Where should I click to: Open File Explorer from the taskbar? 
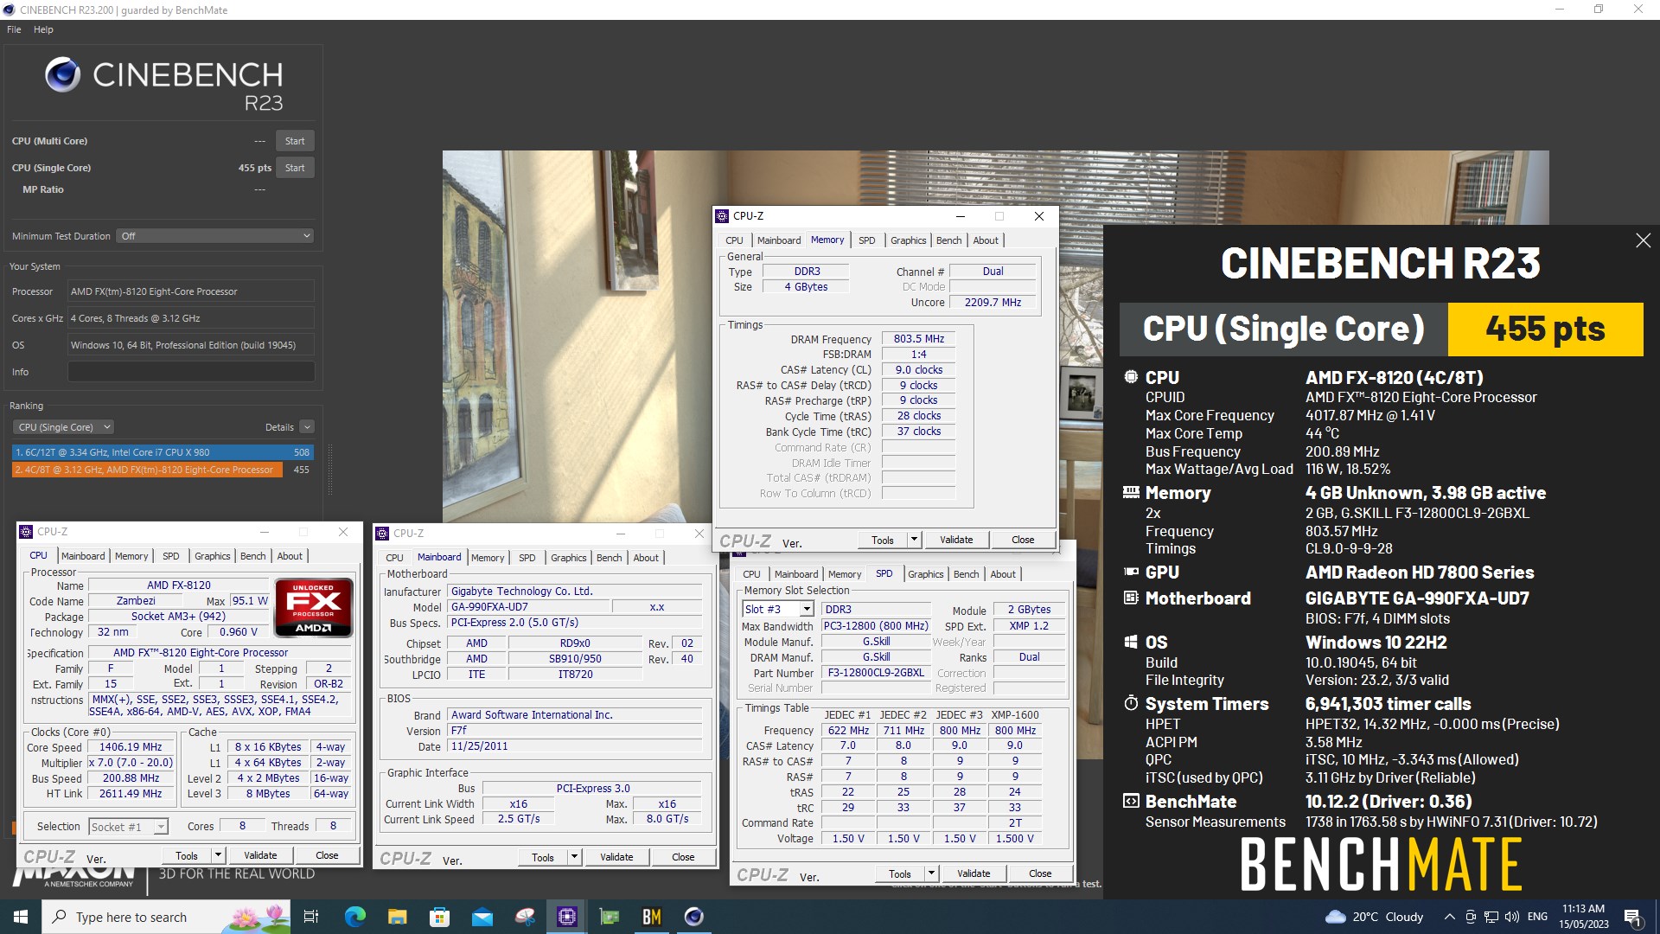[397, 917]
